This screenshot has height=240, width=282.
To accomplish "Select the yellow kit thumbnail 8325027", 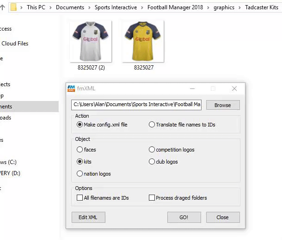I will pos(143,41).
